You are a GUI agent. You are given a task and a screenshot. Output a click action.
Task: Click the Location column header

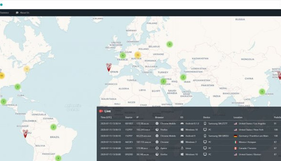pos(238,117)
